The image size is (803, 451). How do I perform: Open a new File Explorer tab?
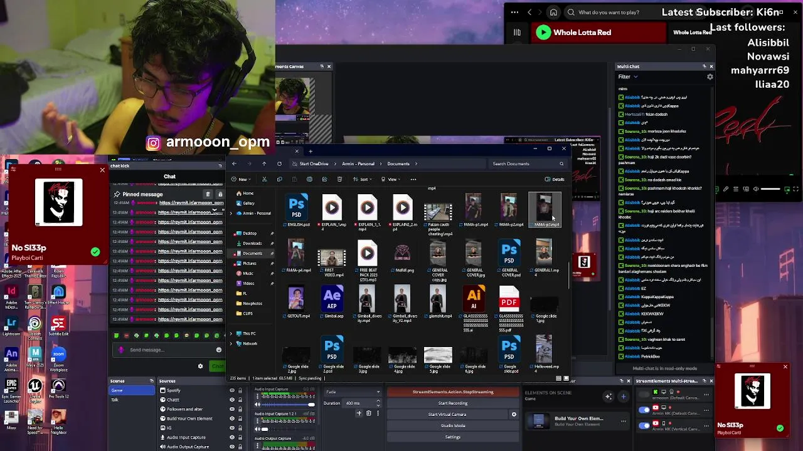[310, 151]
